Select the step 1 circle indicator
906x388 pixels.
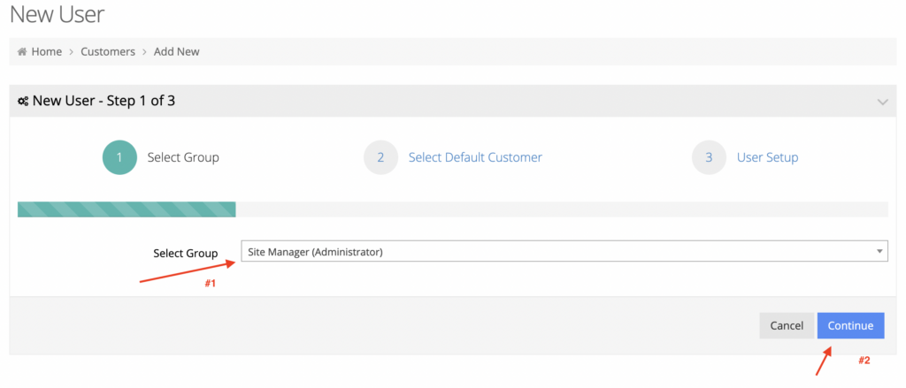coord(119,157)
